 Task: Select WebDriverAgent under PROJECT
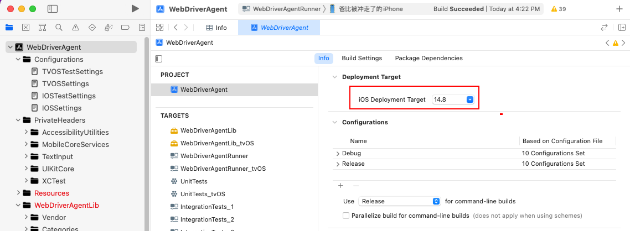click(x=234, y=90)
